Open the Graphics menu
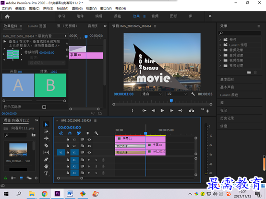This screenshot has height=199, width=266. coord(77,9)
